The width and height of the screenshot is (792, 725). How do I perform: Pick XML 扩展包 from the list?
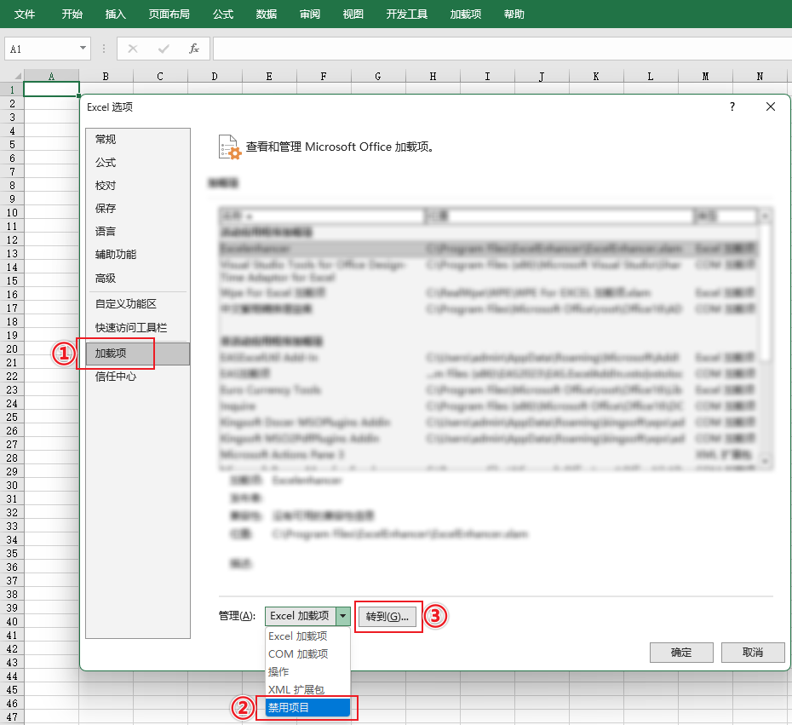[x=296, y=689]
